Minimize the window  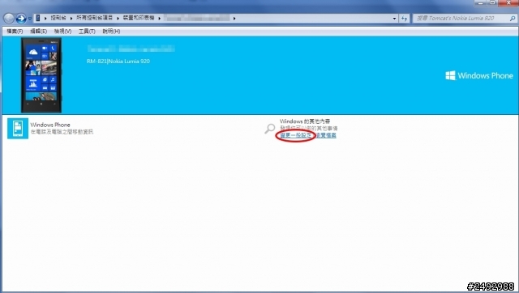(481, 2)
